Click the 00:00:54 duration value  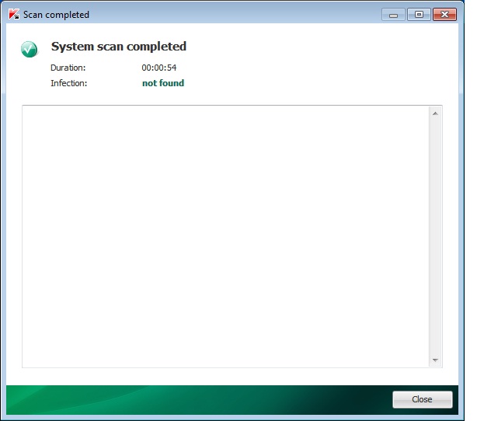[x=159, y=68]
